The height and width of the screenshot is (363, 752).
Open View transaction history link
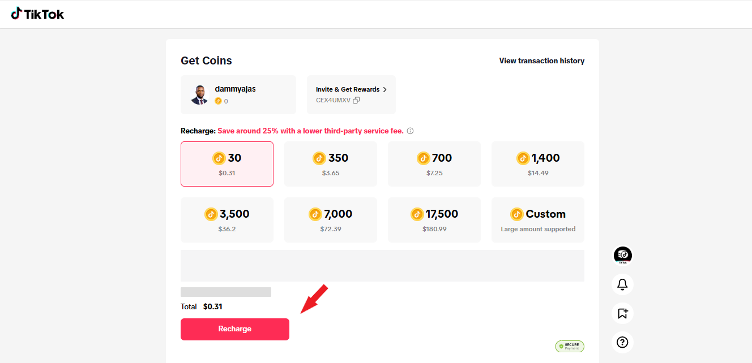point(541,60)
